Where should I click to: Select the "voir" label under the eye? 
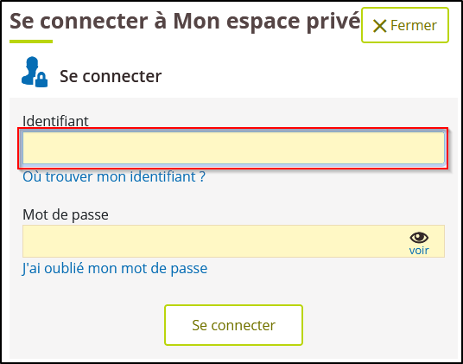click(x=419, y=250)
